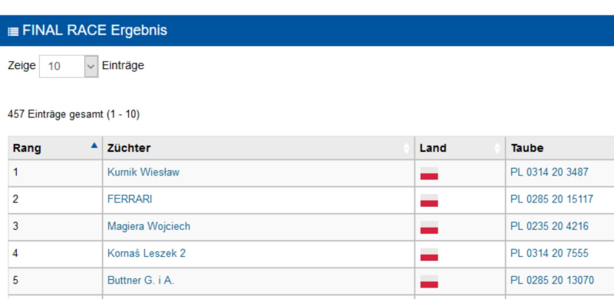614x299 pixels.
Task: Click the Polish flag in Kurnik Wiesław row
Action: coord(429,173)
